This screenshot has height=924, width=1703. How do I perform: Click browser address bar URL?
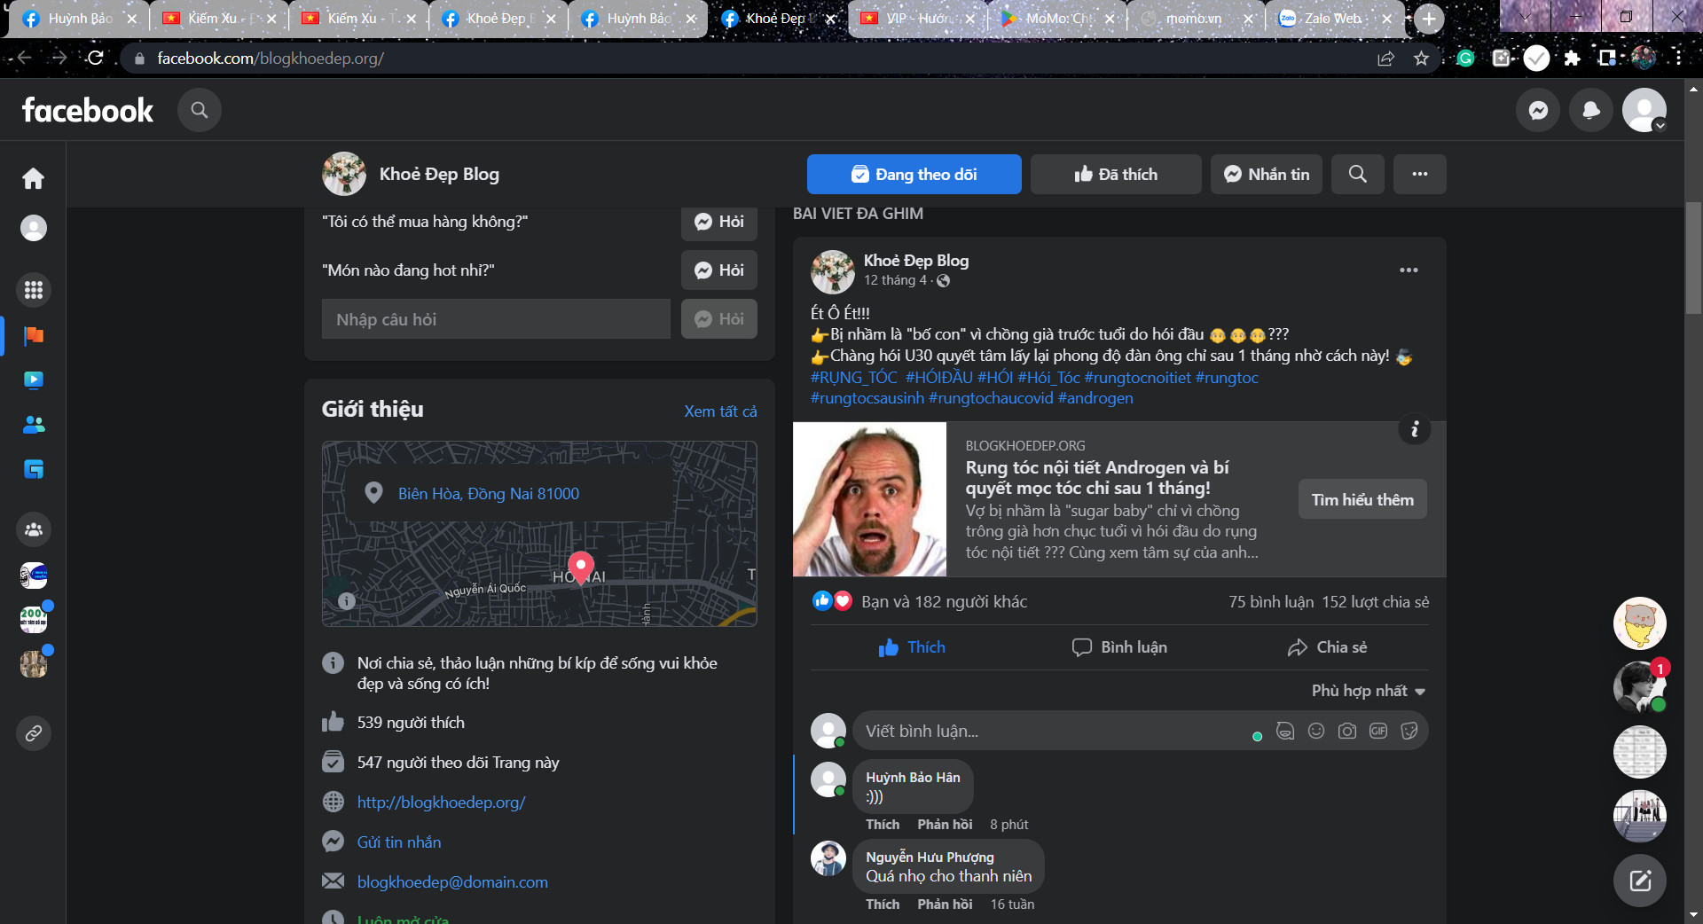point(271,59)
